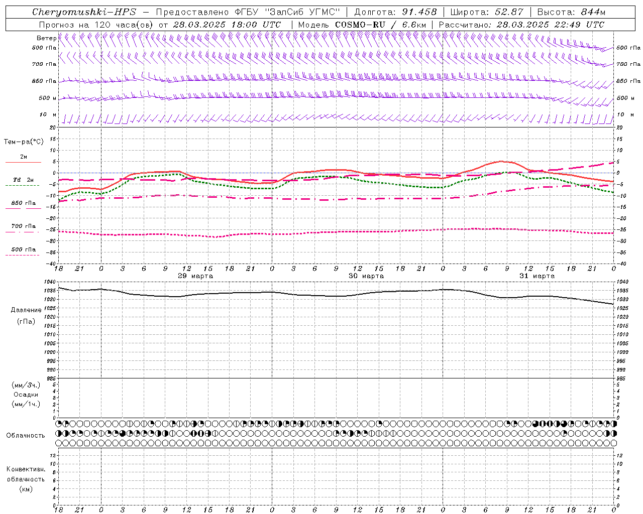The height and width of the screenshot is (514, 643).
Task: Click the "Тем-ра(°C)" panel label
Action: [24, 142]
